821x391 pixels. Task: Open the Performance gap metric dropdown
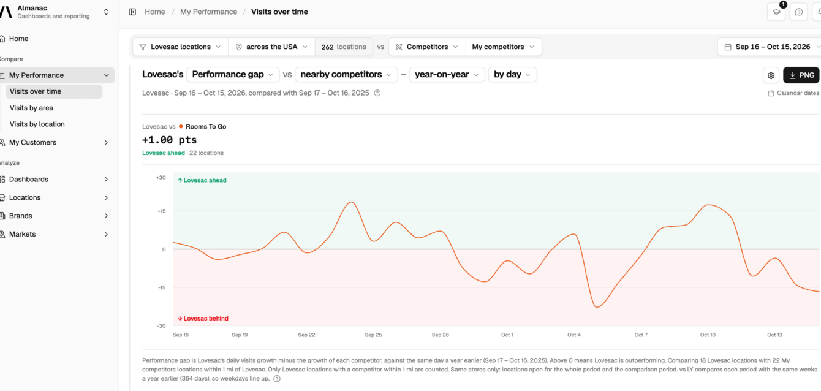tap(233, 74)
